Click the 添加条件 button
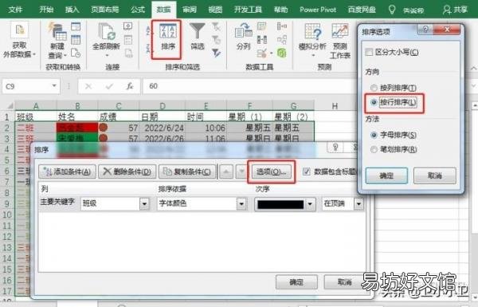 pos(67,171)
